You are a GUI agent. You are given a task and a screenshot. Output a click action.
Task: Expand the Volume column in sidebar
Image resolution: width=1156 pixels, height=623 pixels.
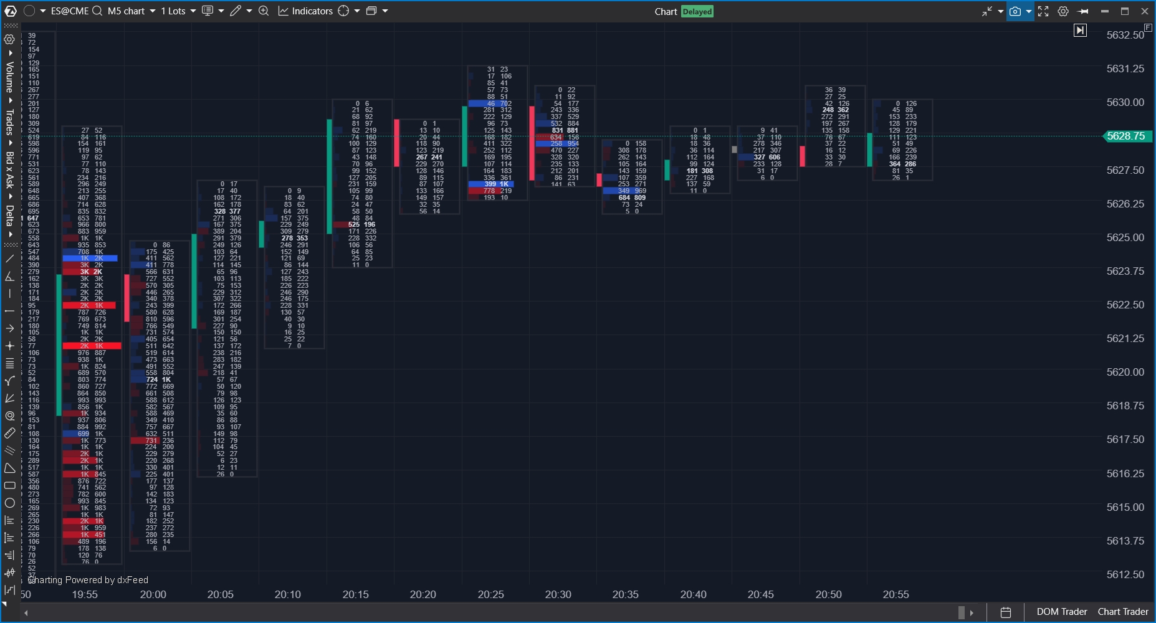9,76
